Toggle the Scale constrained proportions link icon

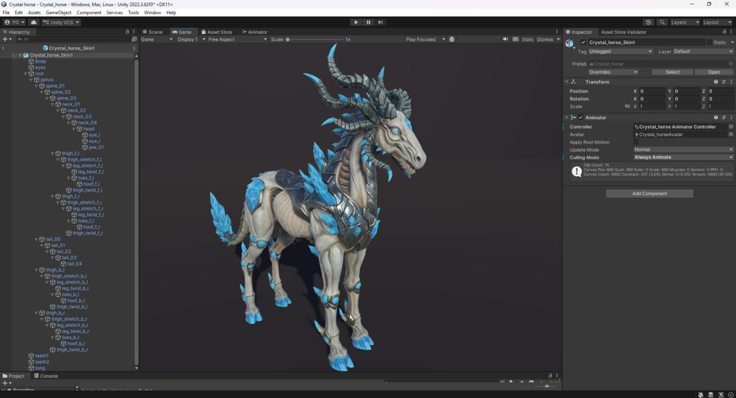tap(627, 107)
